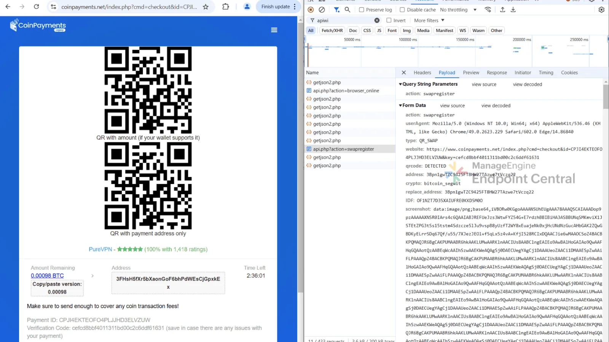Screen dimensions: 609x342
Task: Filter requests by Doc type
Action: pos(353,30)
